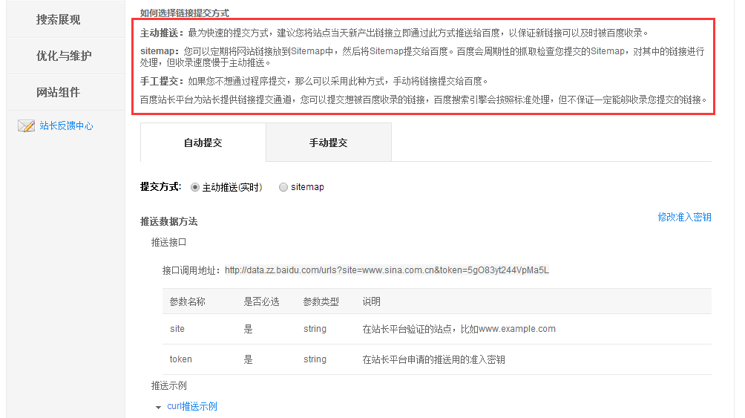Click the 是否必选 column header

click(261, 301)
